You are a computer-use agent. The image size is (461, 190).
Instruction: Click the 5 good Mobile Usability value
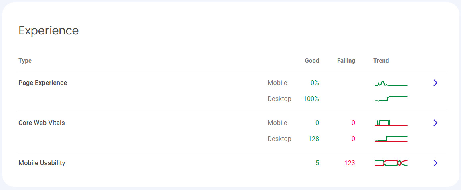tap(317, 163)
